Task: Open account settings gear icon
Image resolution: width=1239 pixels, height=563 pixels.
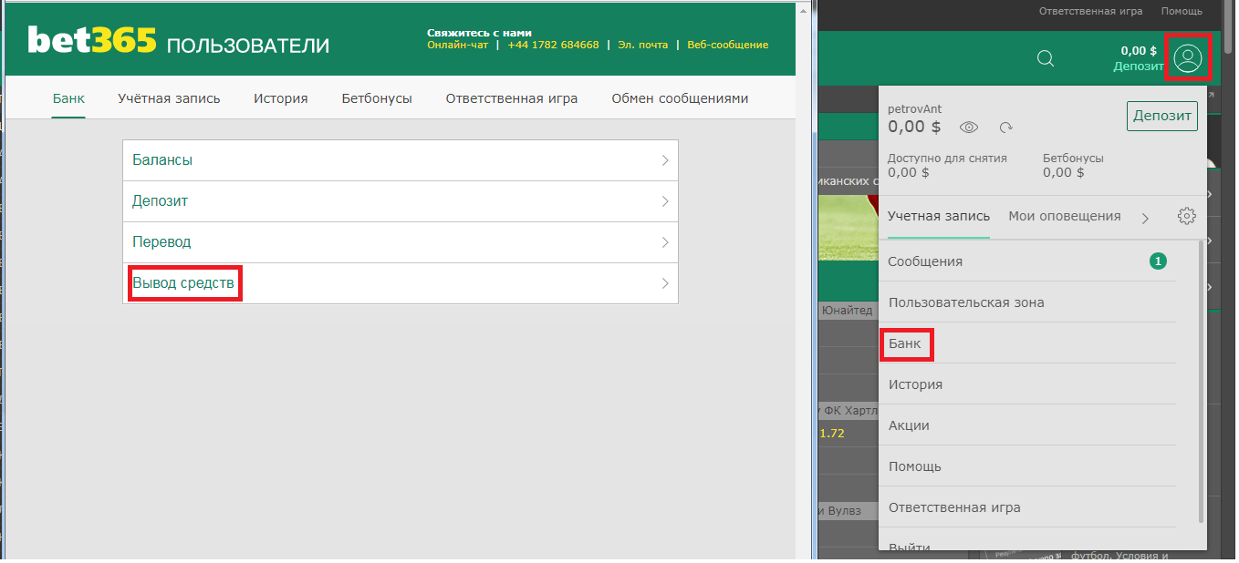Action: [1186, 216]
